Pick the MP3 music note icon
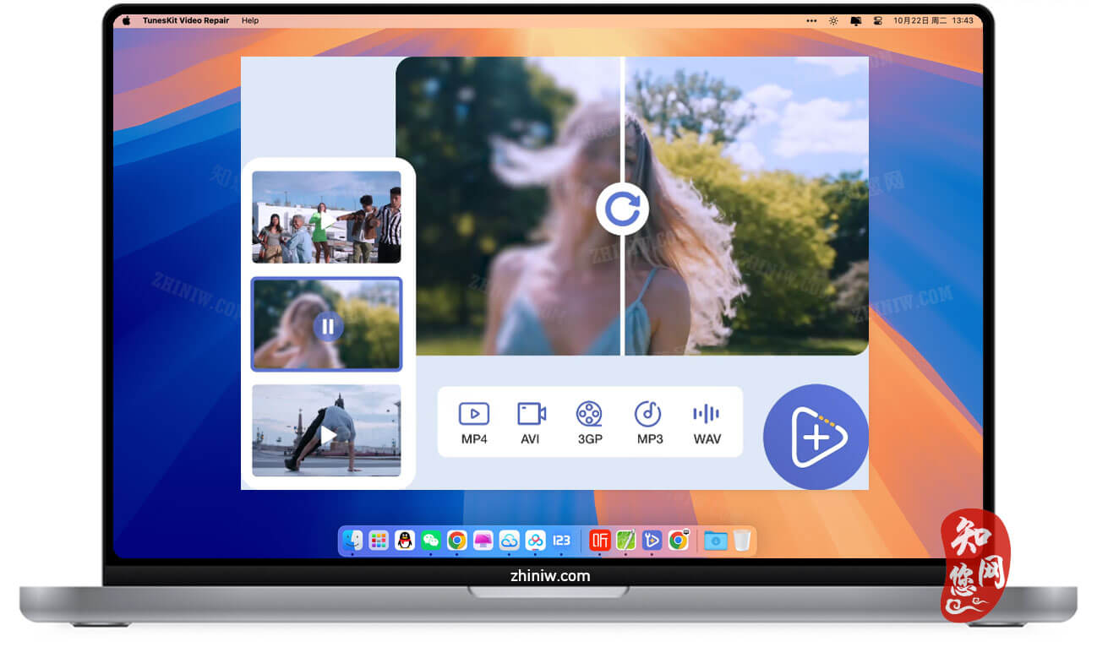This screenshot has width=1097, height=658. click(x=647, y=414)
